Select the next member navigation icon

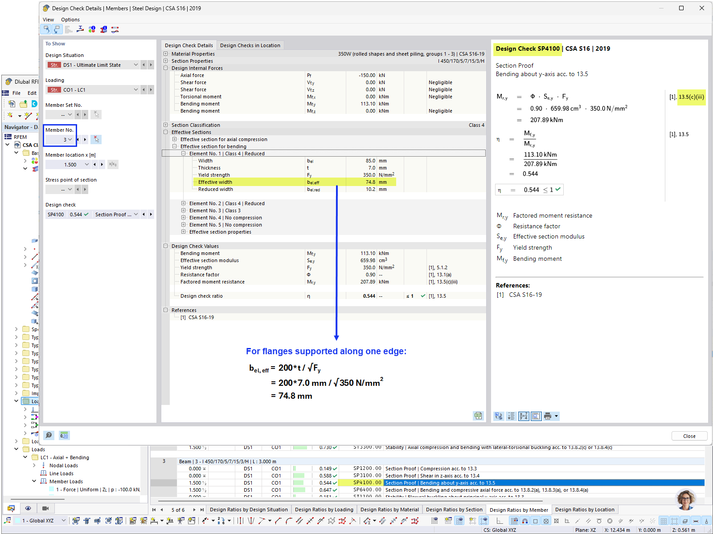tap(85, 139)
